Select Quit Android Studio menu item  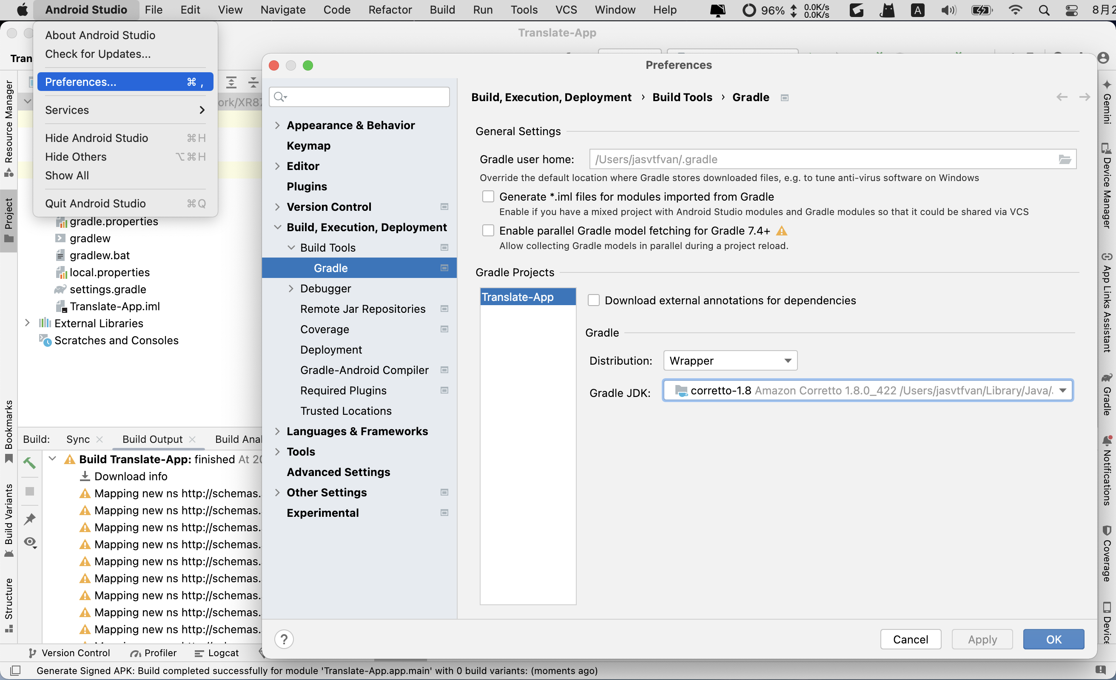tap(125, 203)
